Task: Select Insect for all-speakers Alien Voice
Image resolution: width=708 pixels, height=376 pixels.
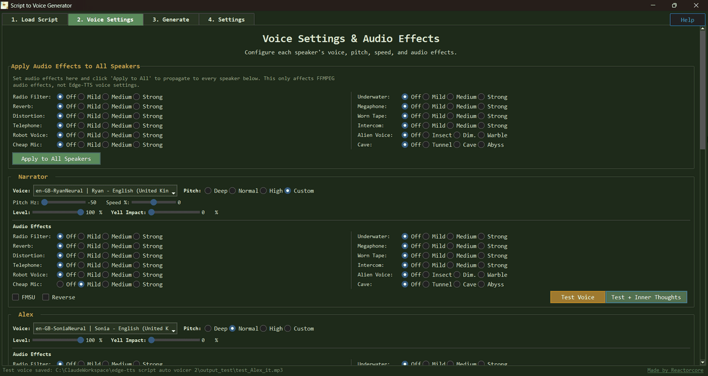Action: 437,136
